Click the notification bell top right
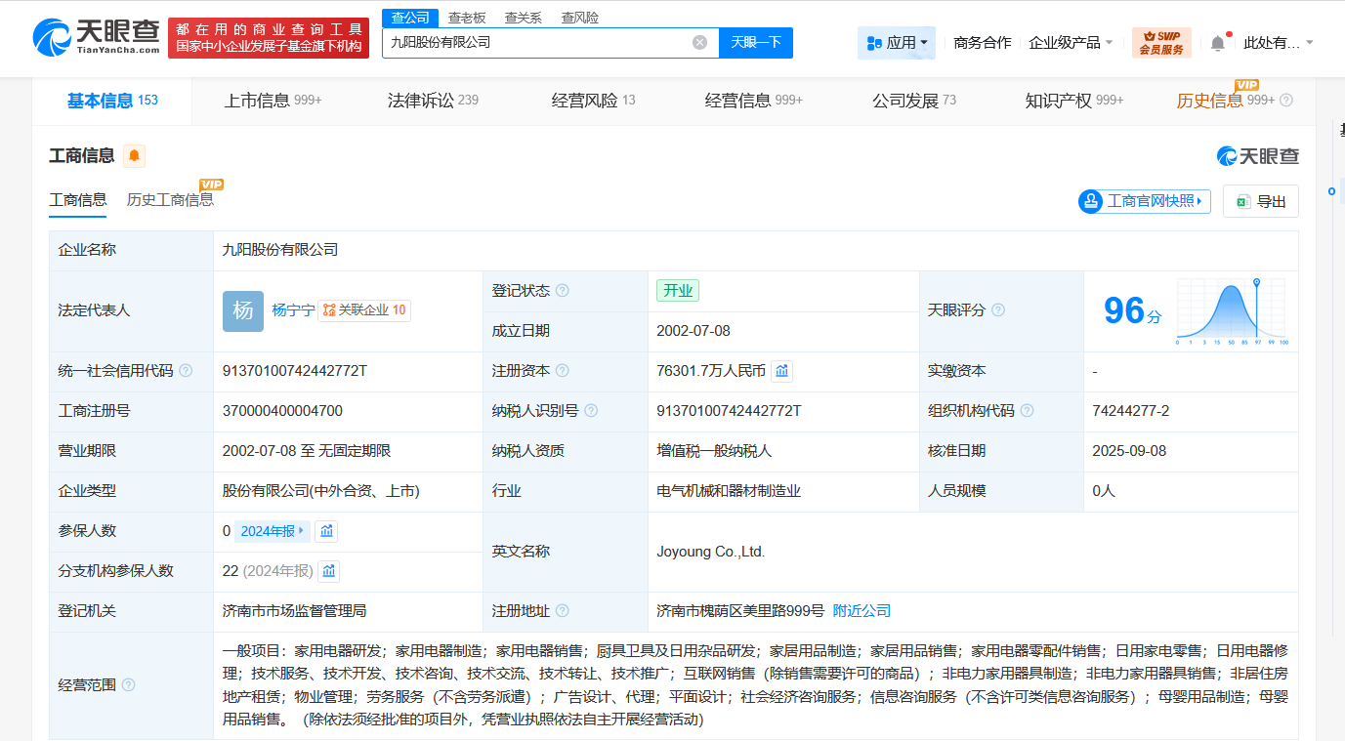1345x741 pixels. (1216, 40)
